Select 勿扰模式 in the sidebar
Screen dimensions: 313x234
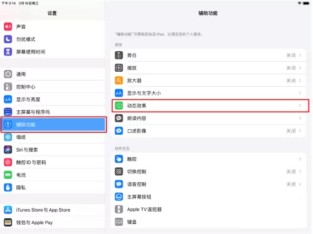click(x=53, y=39)
